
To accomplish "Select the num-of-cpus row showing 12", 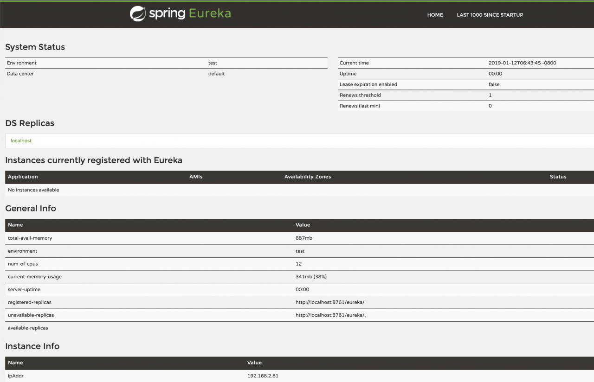I will (x=22, y=263).
